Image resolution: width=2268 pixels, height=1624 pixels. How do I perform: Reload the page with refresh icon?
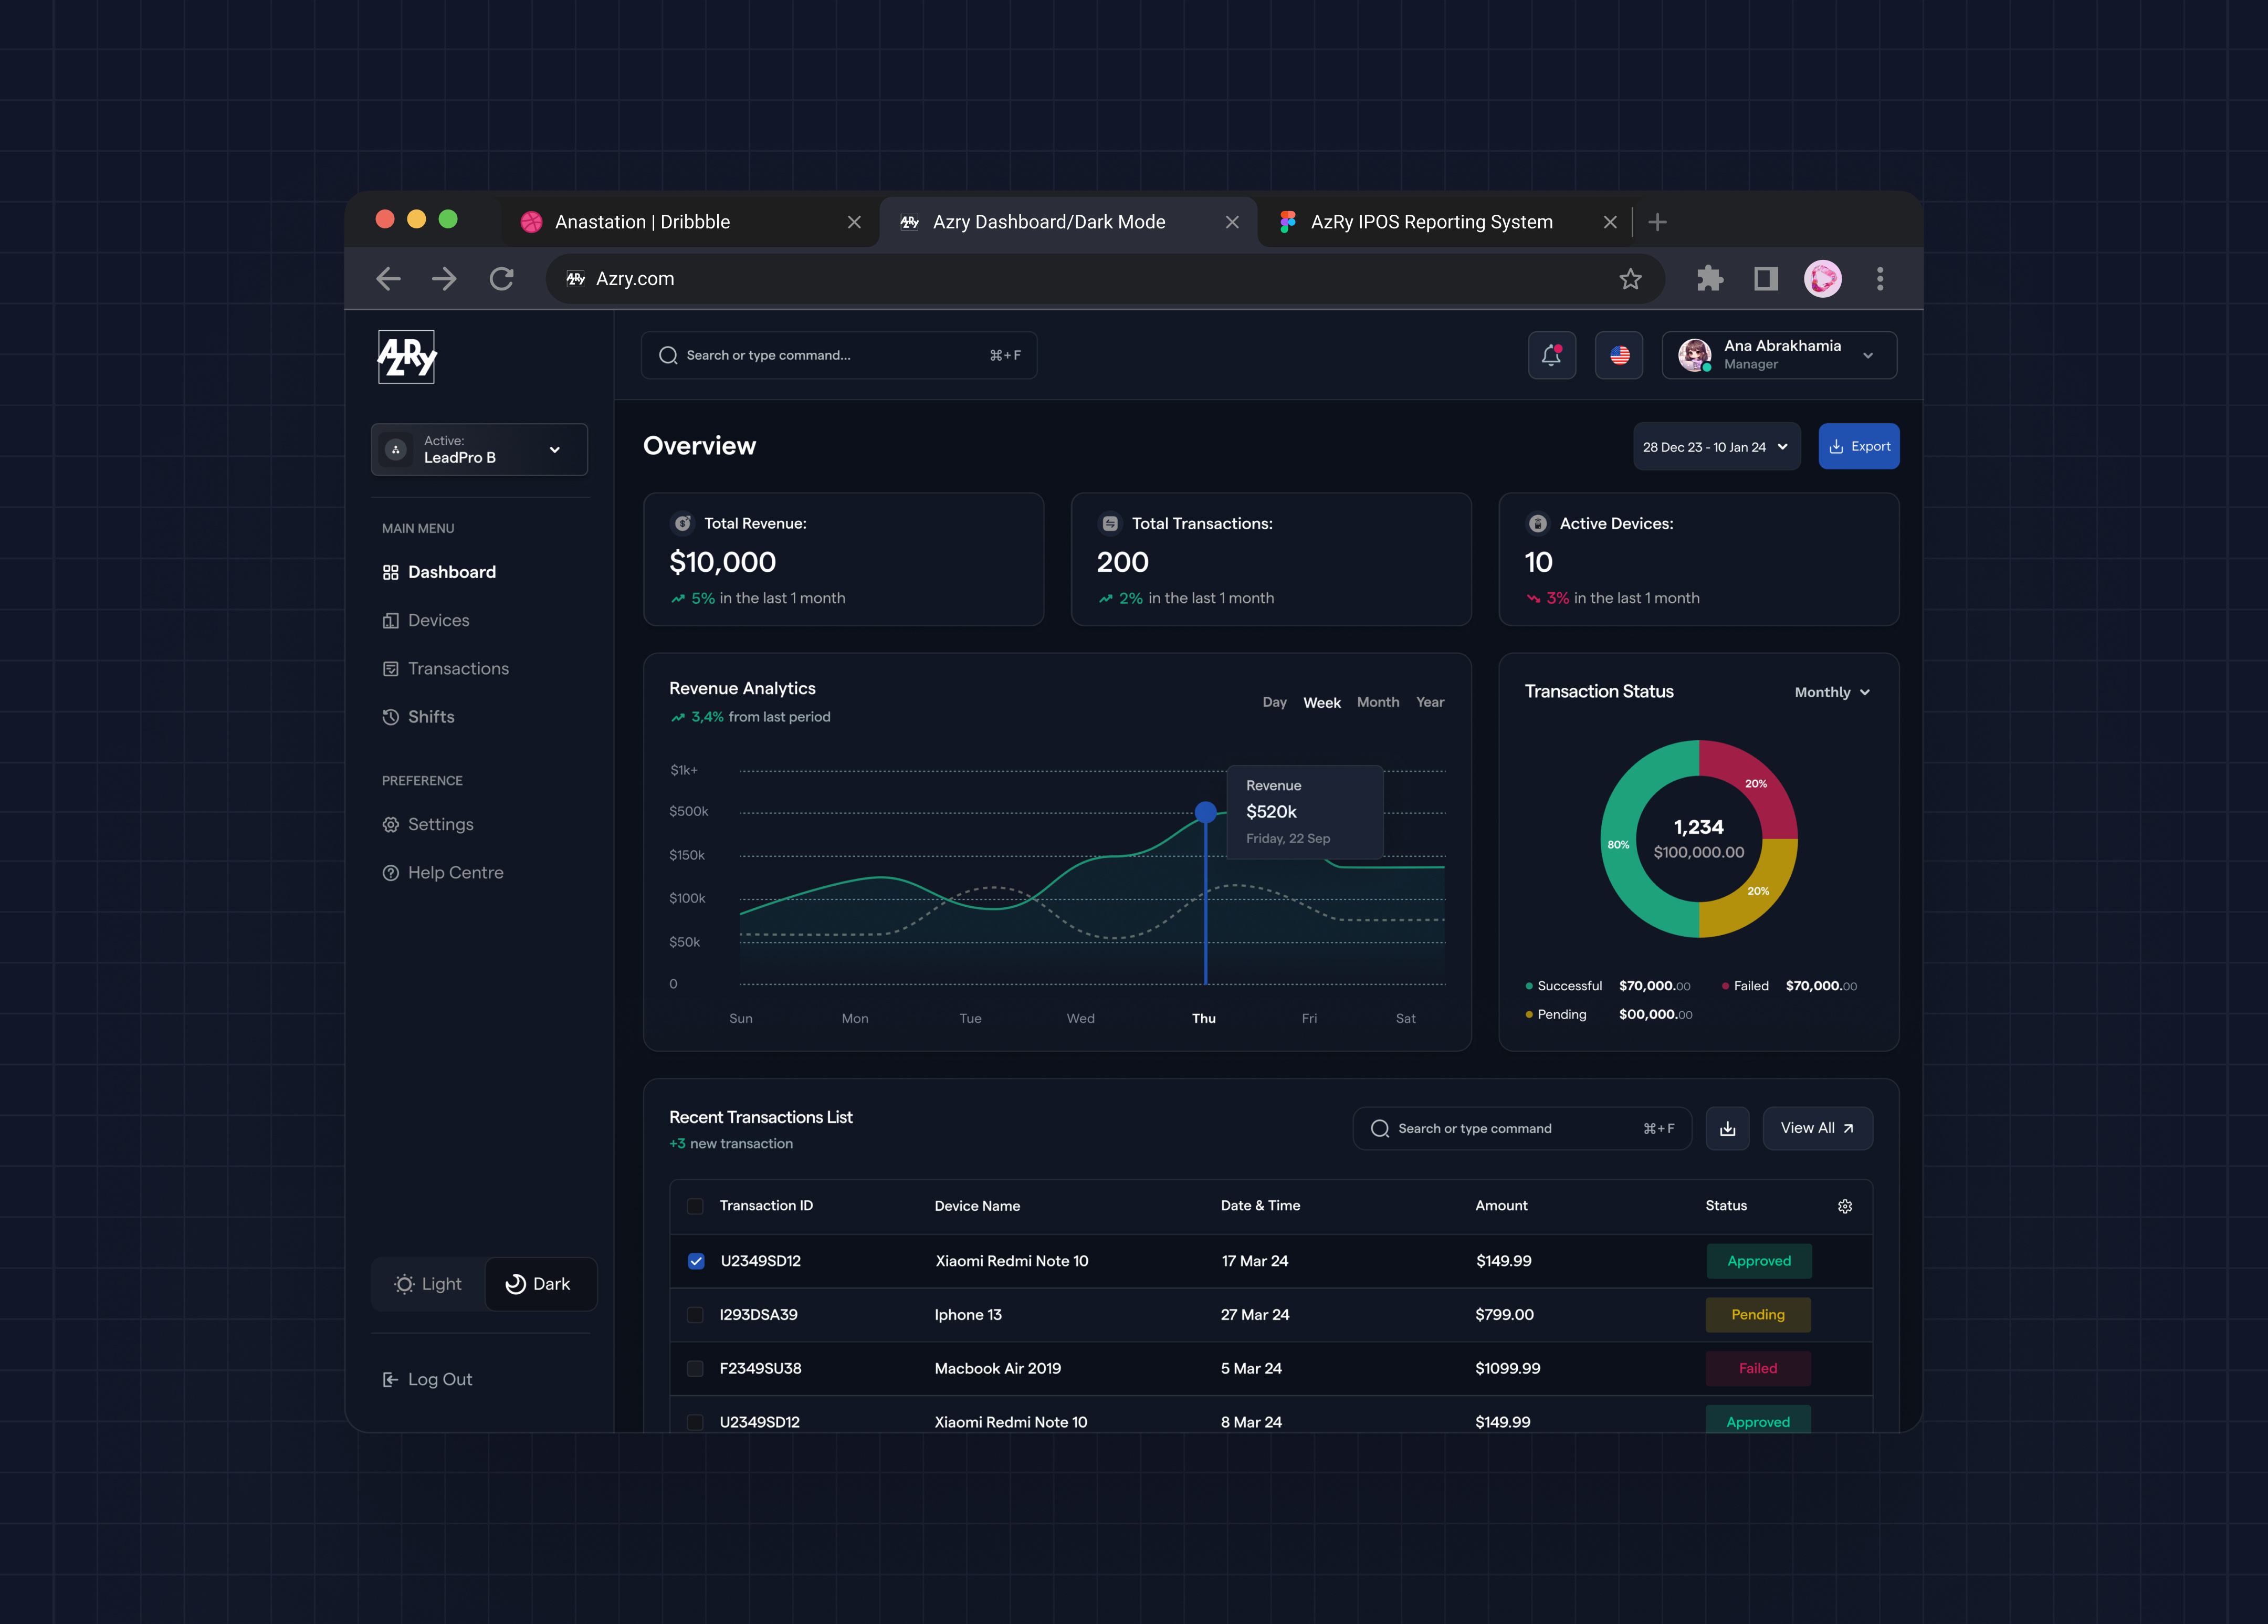tap(502, 279)
